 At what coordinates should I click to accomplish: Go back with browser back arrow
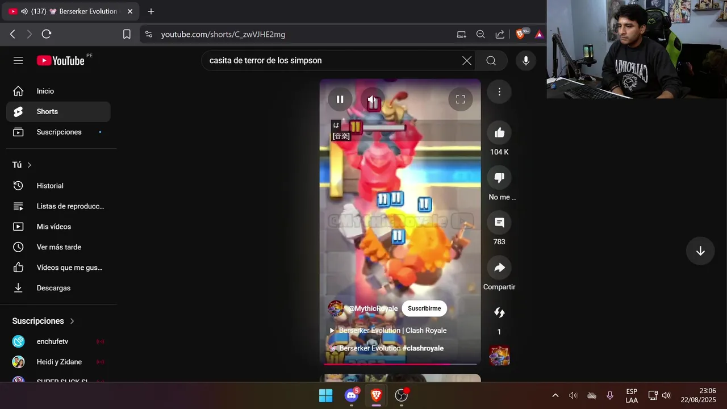(12, 34)
